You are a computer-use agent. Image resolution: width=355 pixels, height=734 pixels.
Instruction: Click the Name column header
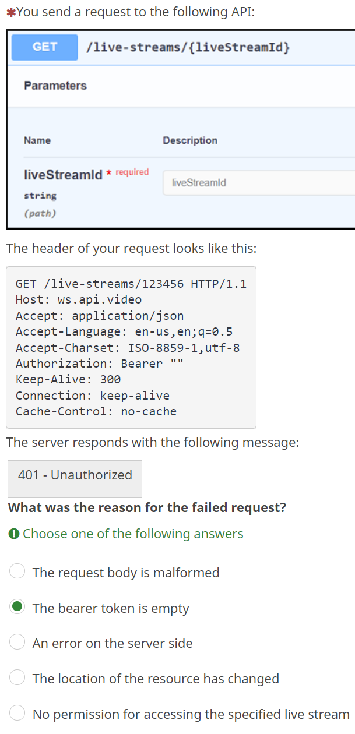pos(37,140)
